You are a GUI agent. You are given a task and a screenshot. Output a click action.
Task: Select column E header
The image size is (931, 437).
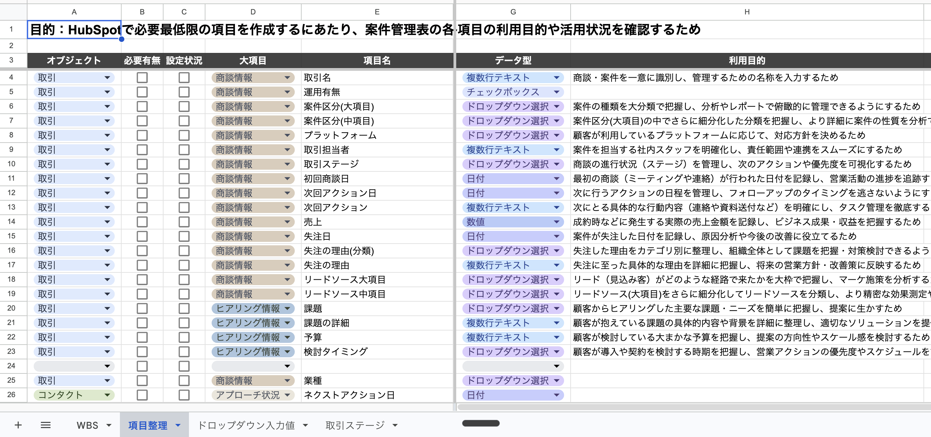click(377, 12)
